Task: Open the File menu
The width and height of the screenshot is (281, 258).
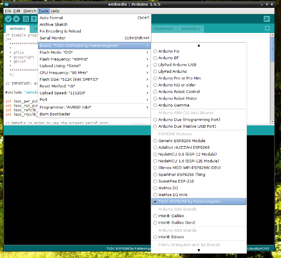Action: (8, 11)
